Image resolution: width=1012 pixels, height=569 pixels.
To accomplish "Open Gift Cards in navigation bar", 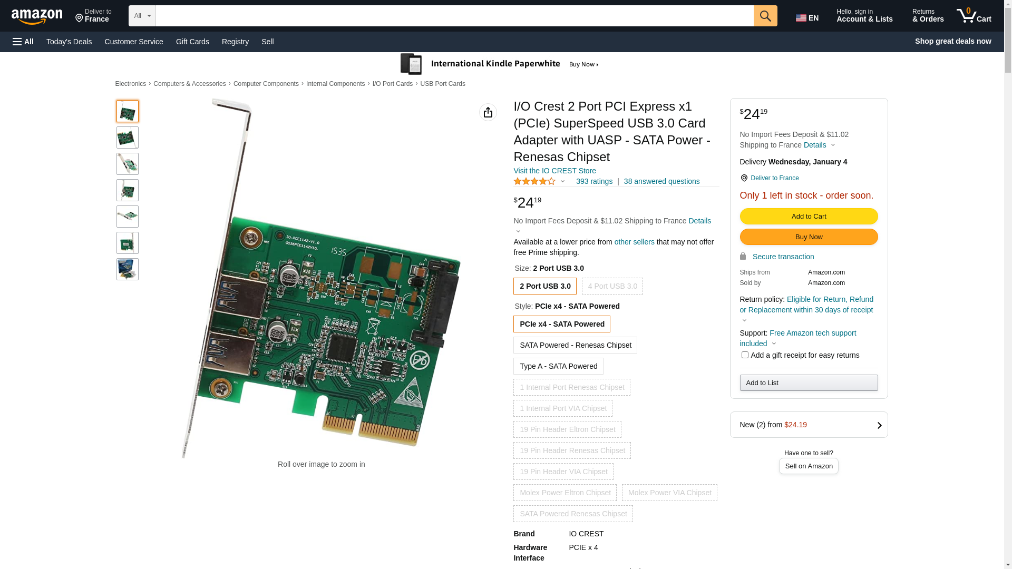I will click(x=192, y=42).
